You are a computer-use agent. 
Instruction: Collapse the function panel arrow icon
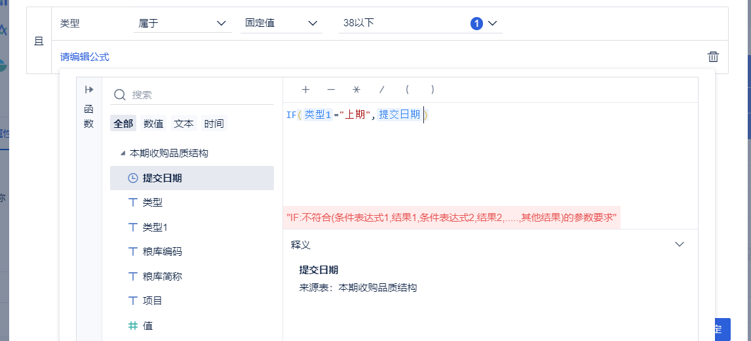point(89,90)
